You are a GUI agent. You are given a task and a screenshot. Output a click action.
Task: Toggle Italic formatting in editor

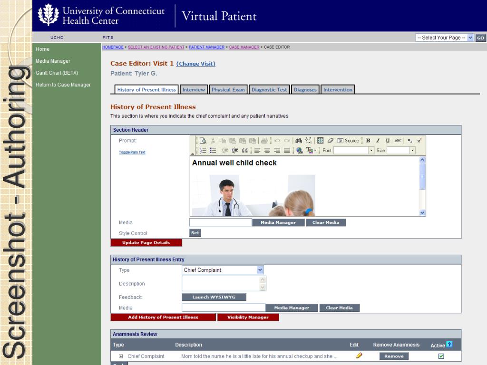378,141
